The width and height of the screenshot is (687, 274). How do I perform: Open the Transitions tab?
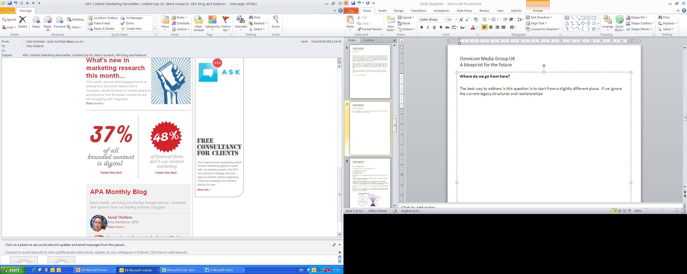418,11
